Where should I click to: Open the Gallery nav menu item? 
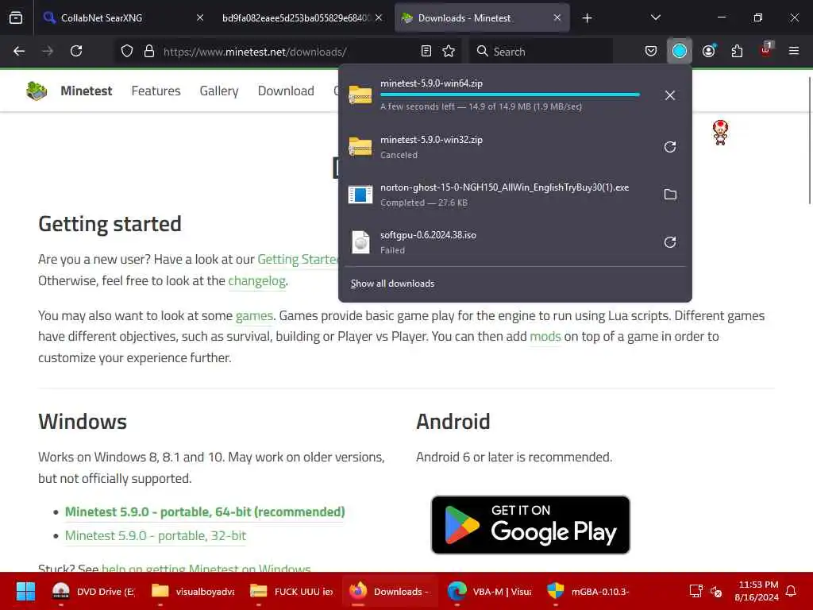(219, 91)
